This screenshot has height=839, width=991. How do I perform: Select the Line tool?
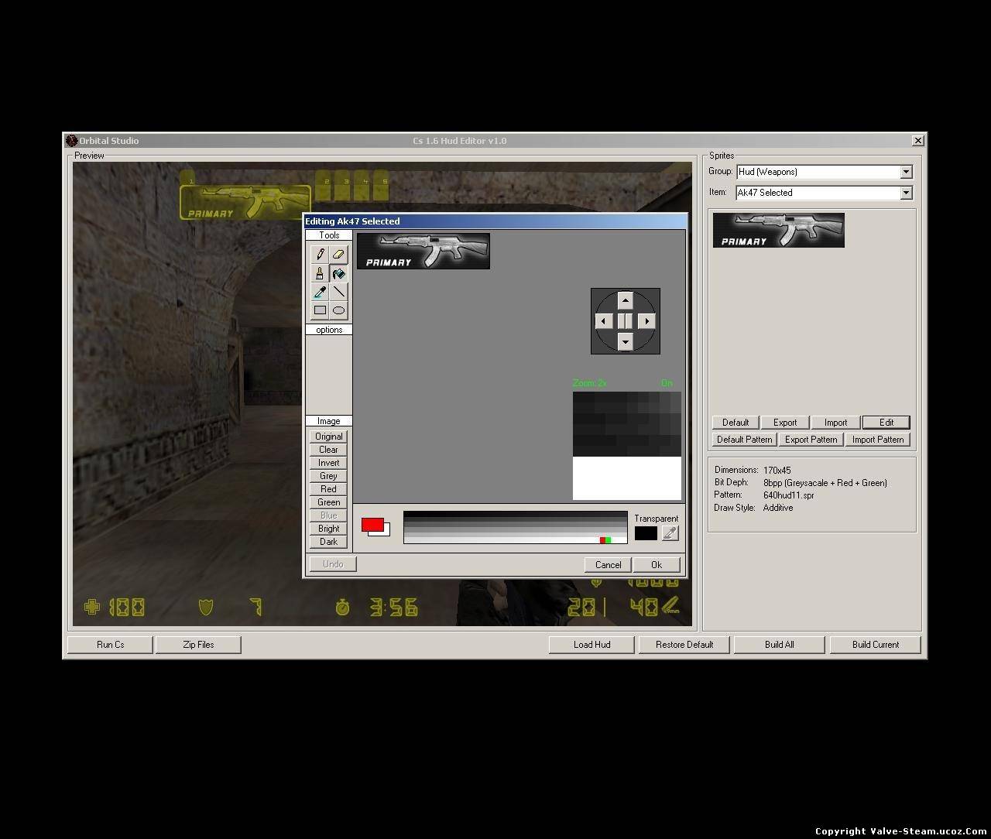pos(338,292)
